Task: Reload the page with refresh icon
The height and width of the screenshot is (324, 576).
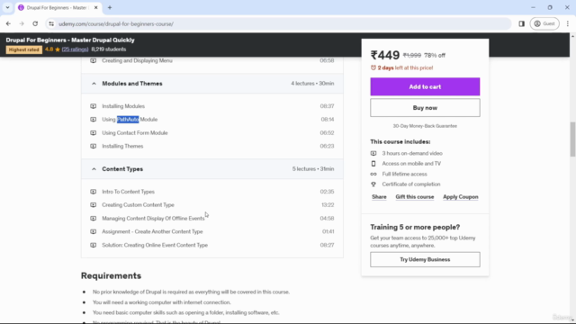Action: pos(35,24)
